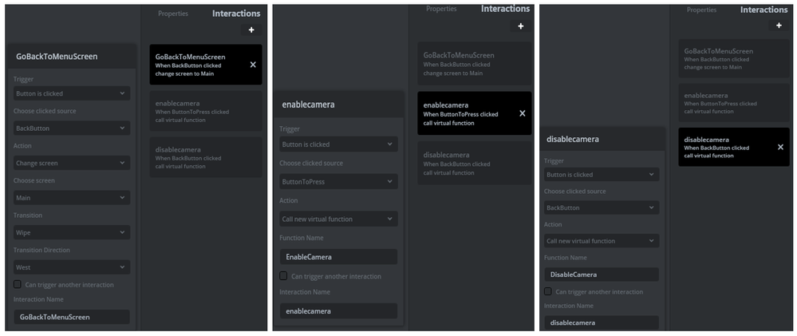Switch to Properties tab in GoBackToMenuScreen editor panel
The width and height of the screenshot is (797, 336).
173,14
